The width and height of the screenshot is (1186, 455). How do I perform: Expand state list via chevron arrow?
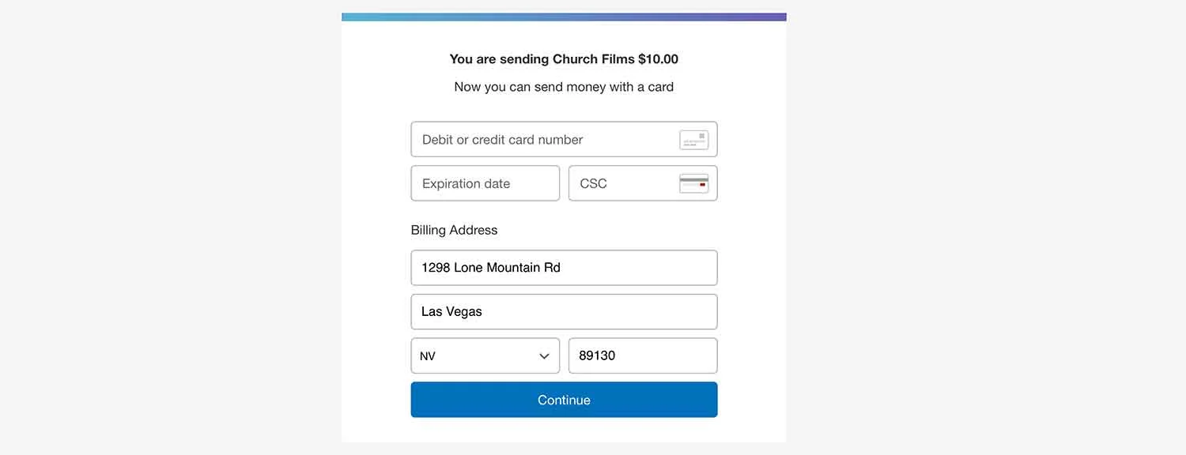pos(544,356)
